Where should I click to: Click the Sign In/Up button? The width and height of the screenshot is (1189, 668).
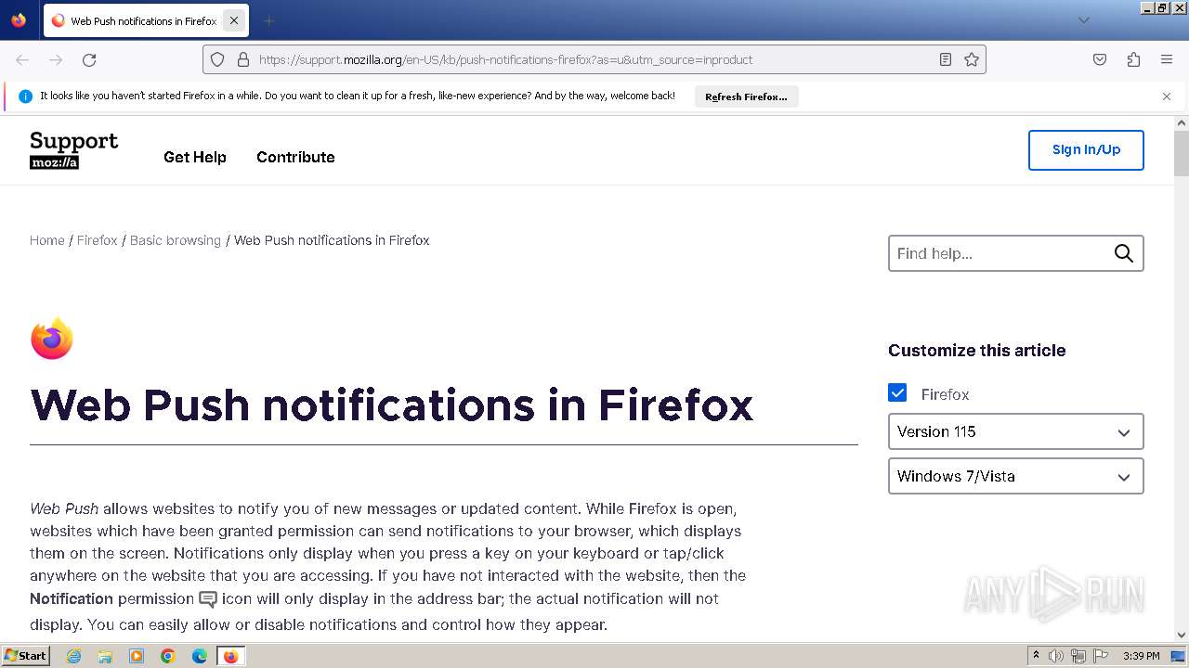tap(1086, 150)
